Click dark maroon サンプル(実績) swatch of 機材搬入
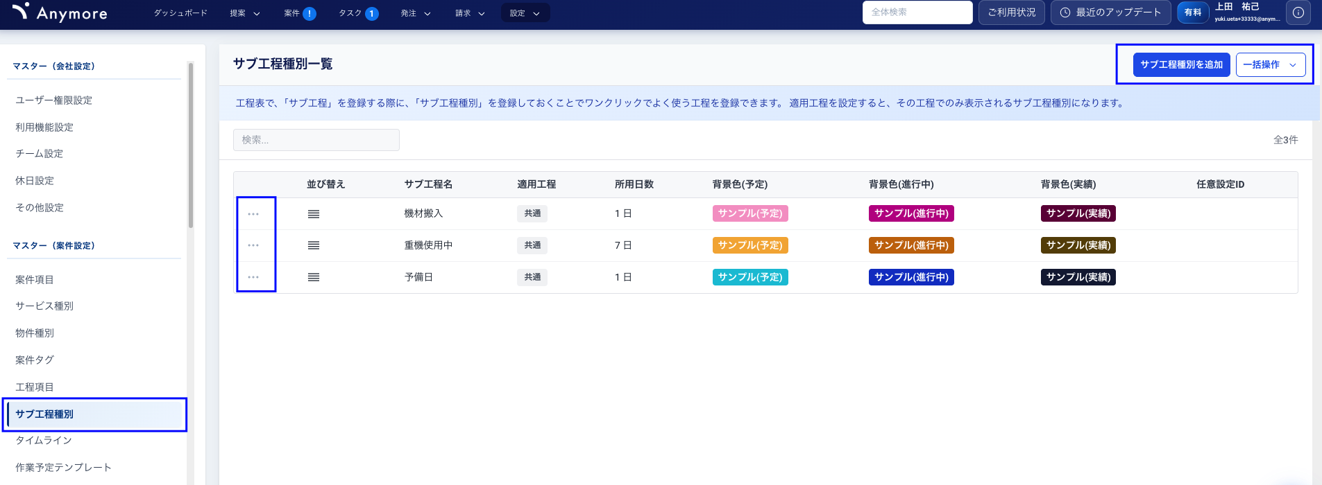Viewport: 1322px width, 485px height. (x=1078, y=213)
